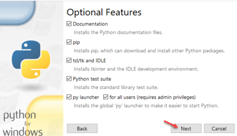
Task: Toggle the Python test suite checkbox
Action: pos(69,79)
